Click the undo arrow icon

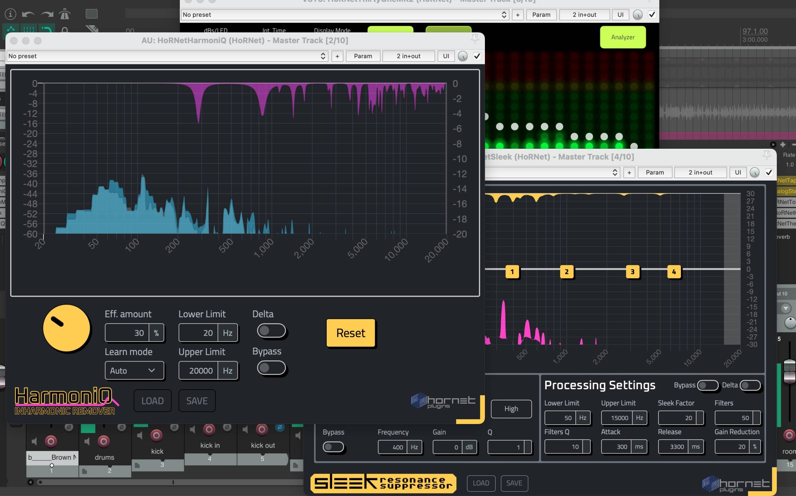click(28, 14)
